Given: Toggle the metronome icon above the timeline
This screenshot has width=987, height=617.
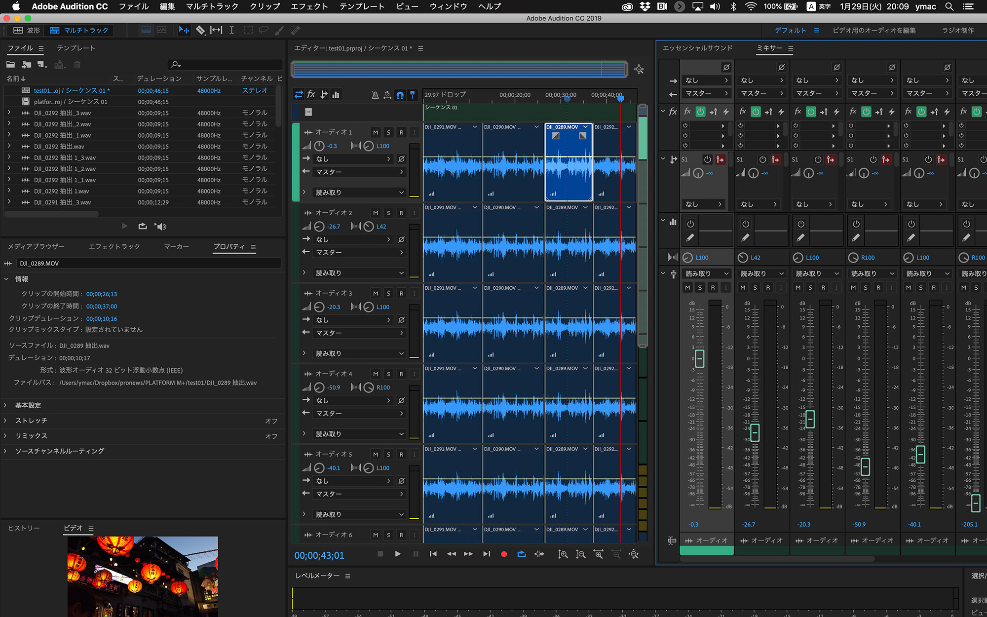Looking at the screenshot, I should pyautogui.click(x=375, y=95).
